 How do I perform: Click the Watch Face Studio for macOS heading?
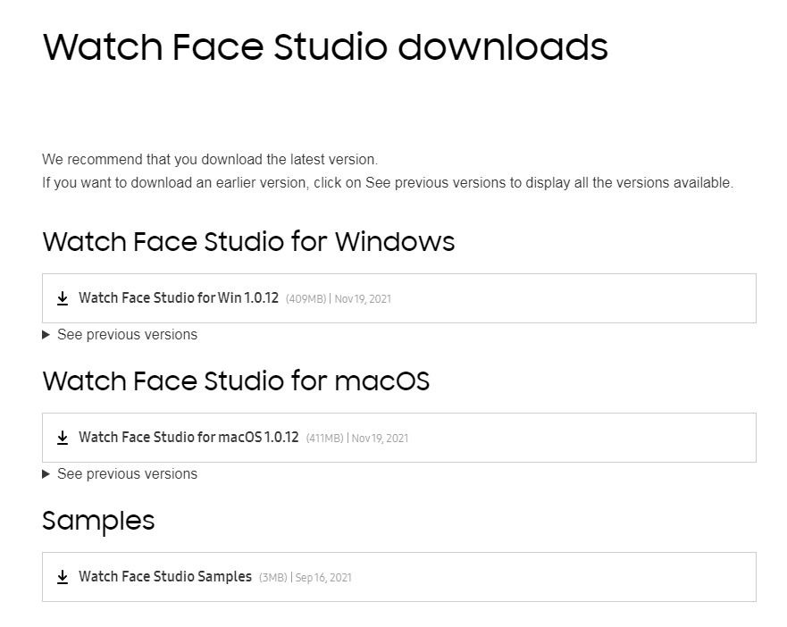[x=236, y=381]
